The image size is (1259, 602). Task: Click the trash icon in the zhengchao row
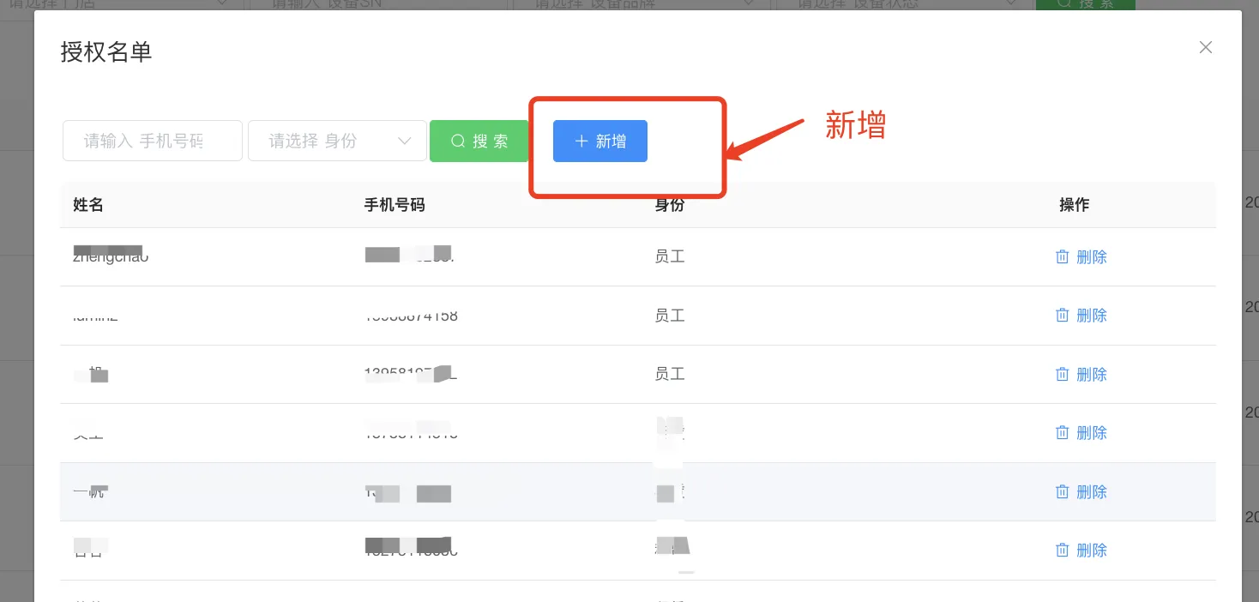click(1062, 256)
